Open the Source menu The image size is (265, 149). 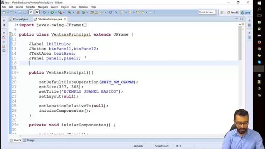tap(19, 7)
